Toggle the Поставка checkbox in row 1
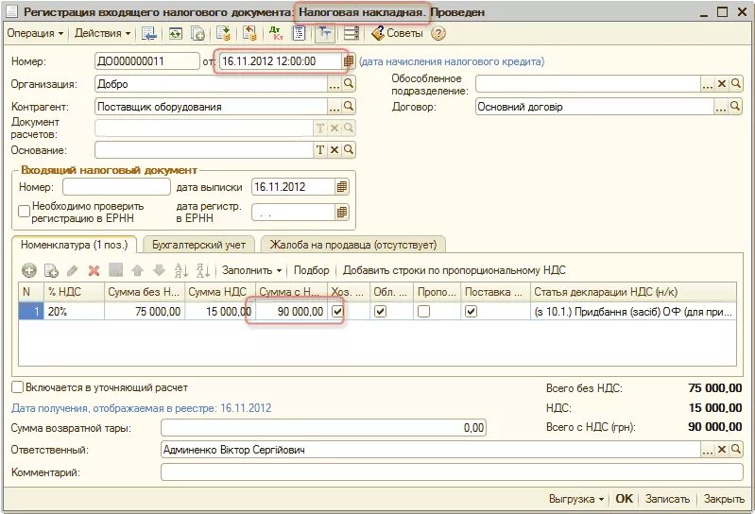Image resolution: width=755 pixels, height=514 pixels. [x=471, y=312]
